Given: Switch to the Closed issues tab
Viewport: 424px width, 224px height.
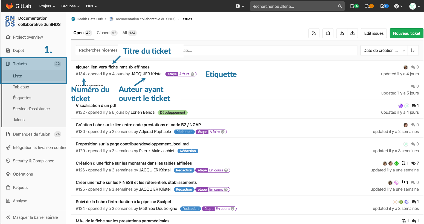Looking at the screenshot, I should click(x=107, y=33).
